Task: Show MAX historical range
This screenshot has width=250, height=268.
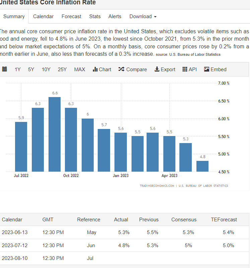Action: point(80,70)
